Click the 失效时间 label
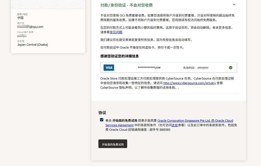Screen dimensions: 261x166 coord(189,68)
